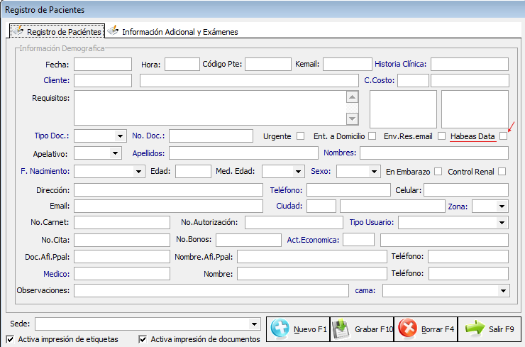
Task: Open the Tipo Doc. dropdown
Action: tap(119, 136)
